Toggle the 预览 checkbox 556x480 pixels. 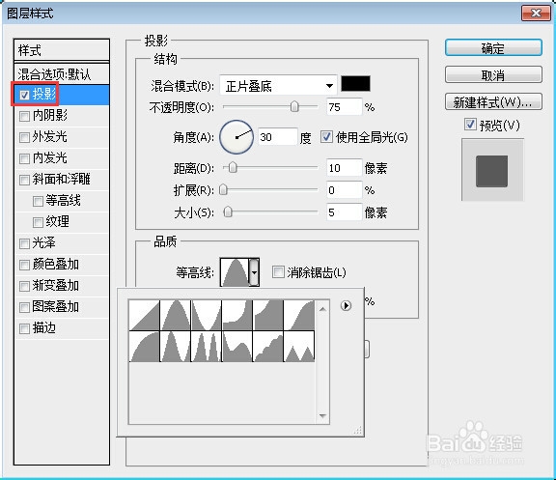(470, 125)
